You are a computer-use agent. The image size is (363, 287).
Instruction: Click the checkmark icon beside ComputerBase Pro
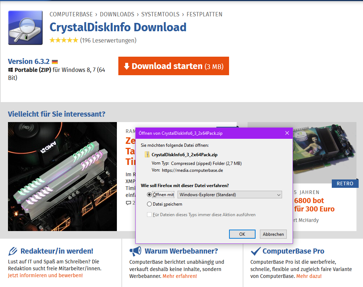tap(256, 251)
